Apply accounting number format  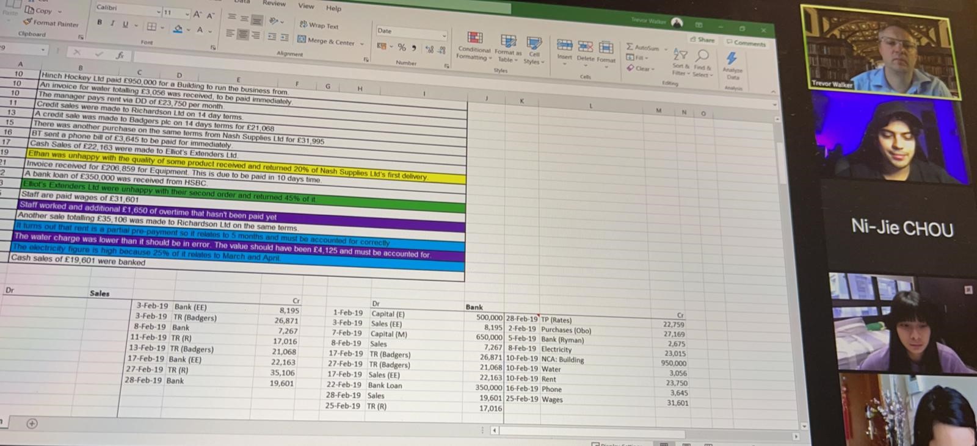pyautogui.click(x=382, y=46)
